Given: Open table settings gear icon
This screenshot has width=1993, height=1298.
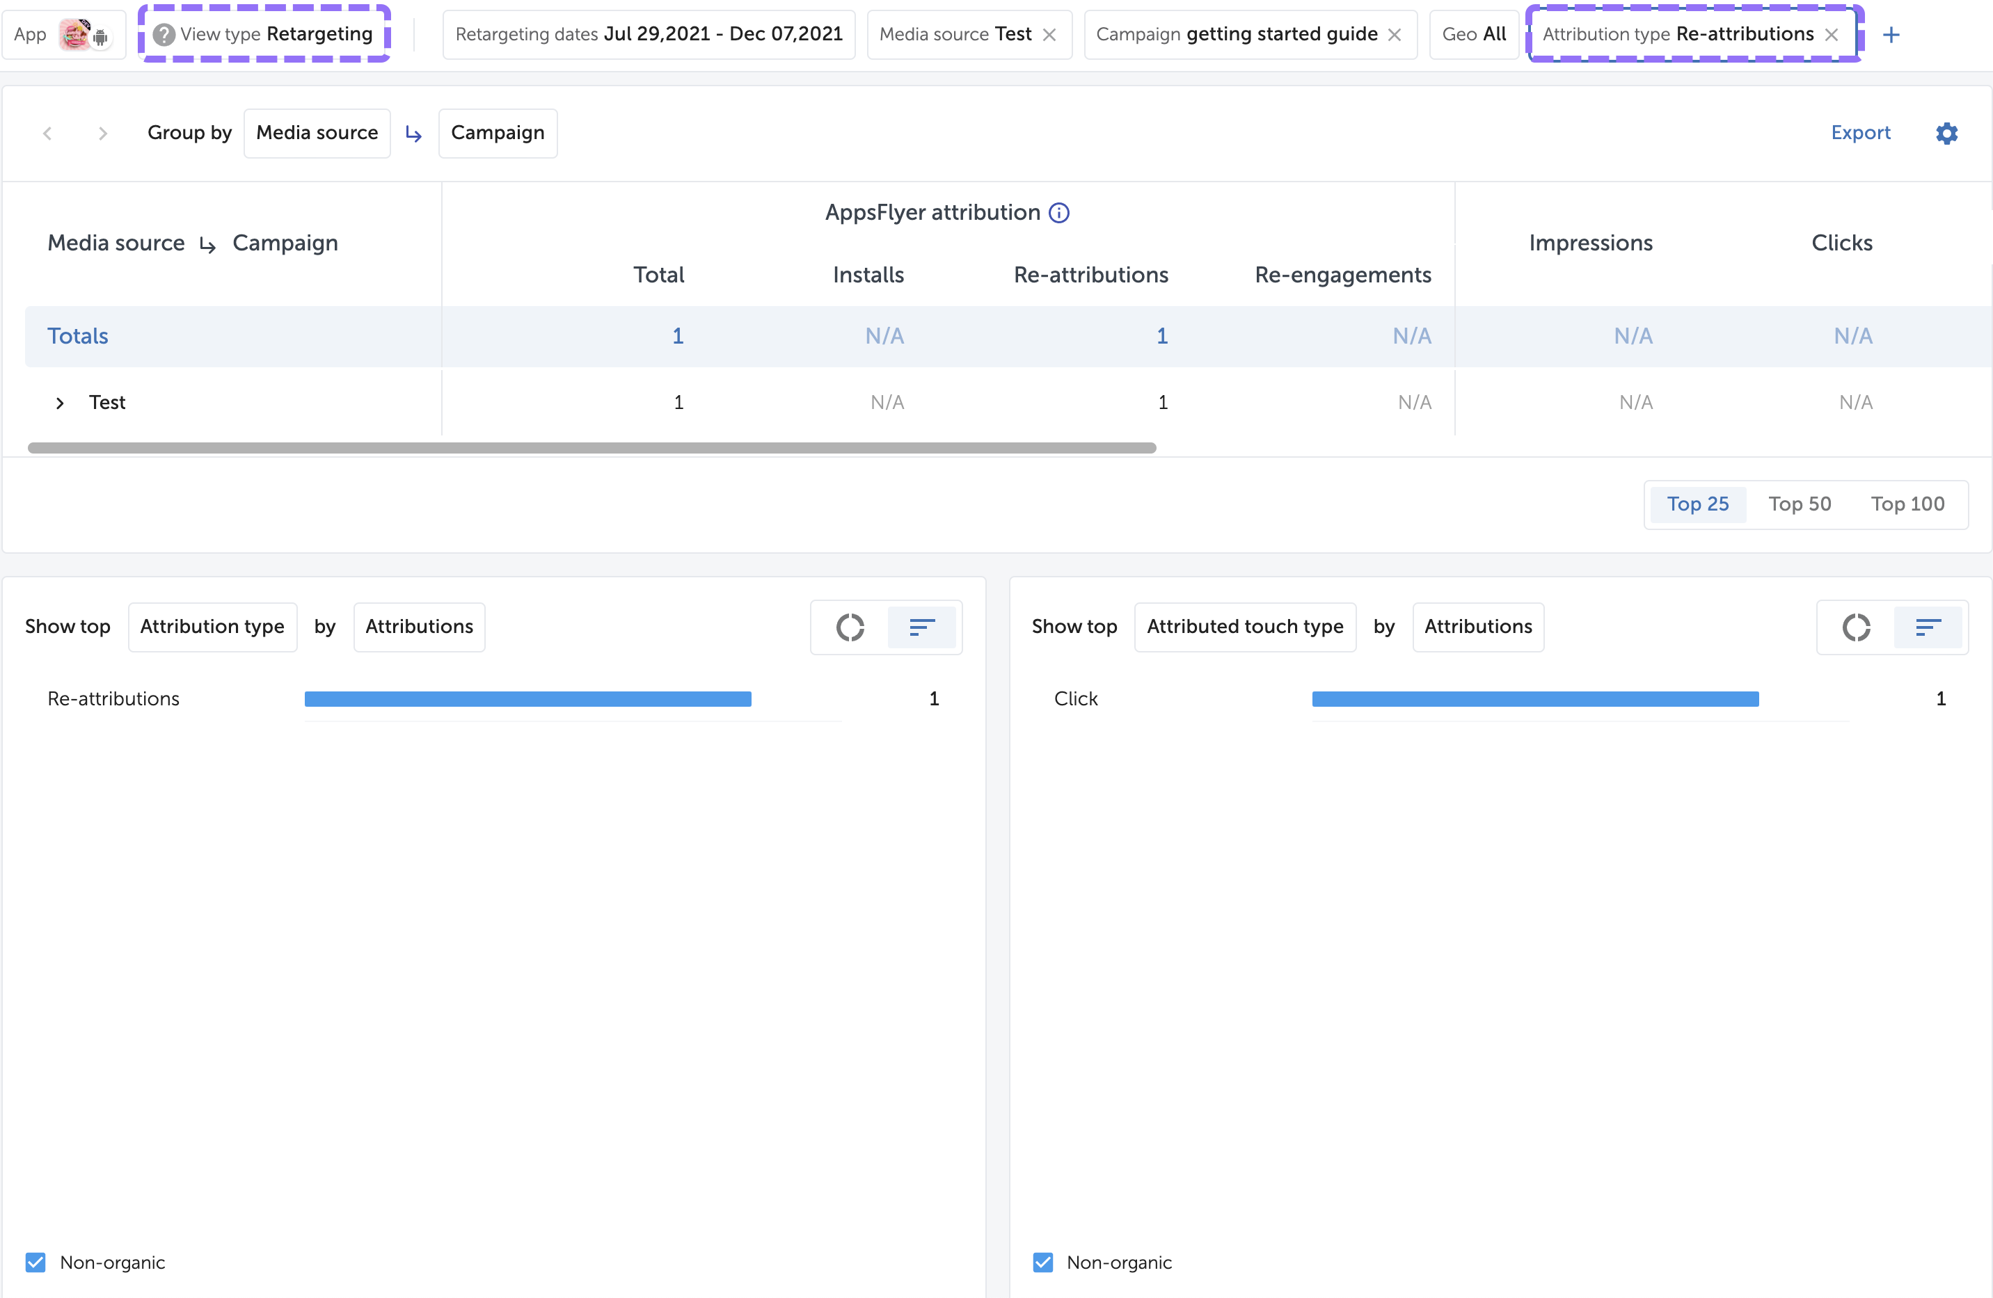Looking at the screenshot, I should tap(1946, 133).
